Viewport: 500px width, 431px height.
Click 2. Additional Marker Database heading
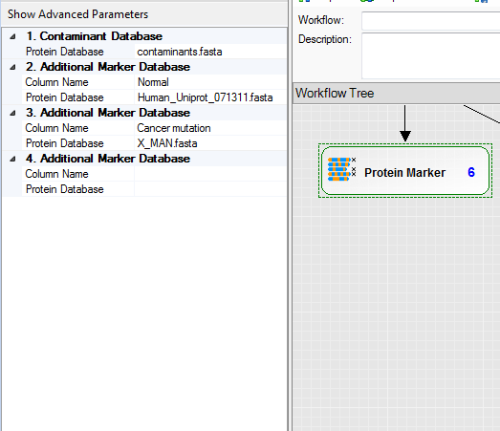point(108,67)
